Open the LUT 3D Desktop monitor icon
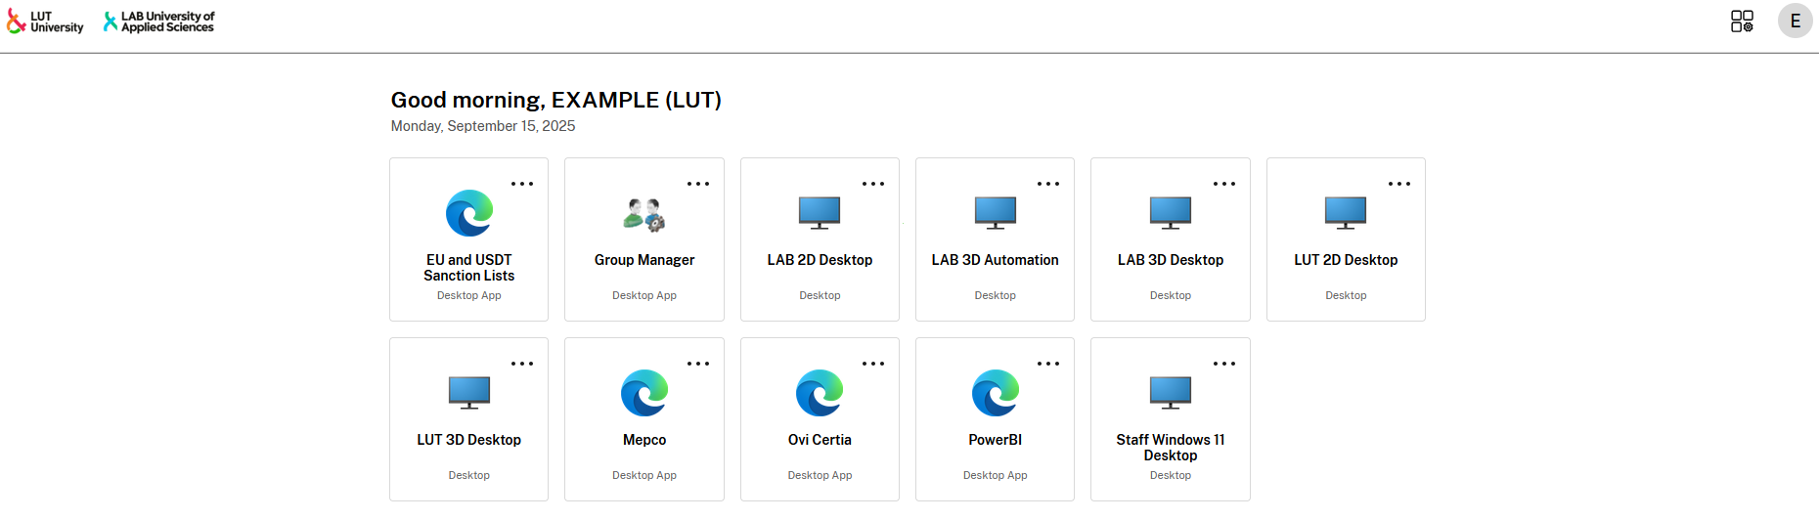This screenshot has height=520, width=1819. [469, 393]
